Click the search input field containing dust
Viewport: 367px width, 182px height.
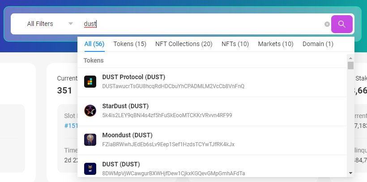pyautogui.click(x=201, y=24)
